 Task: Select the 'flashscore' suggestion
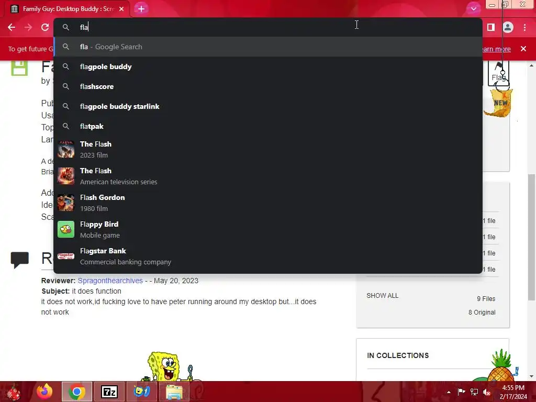click(x=268, y=86)
